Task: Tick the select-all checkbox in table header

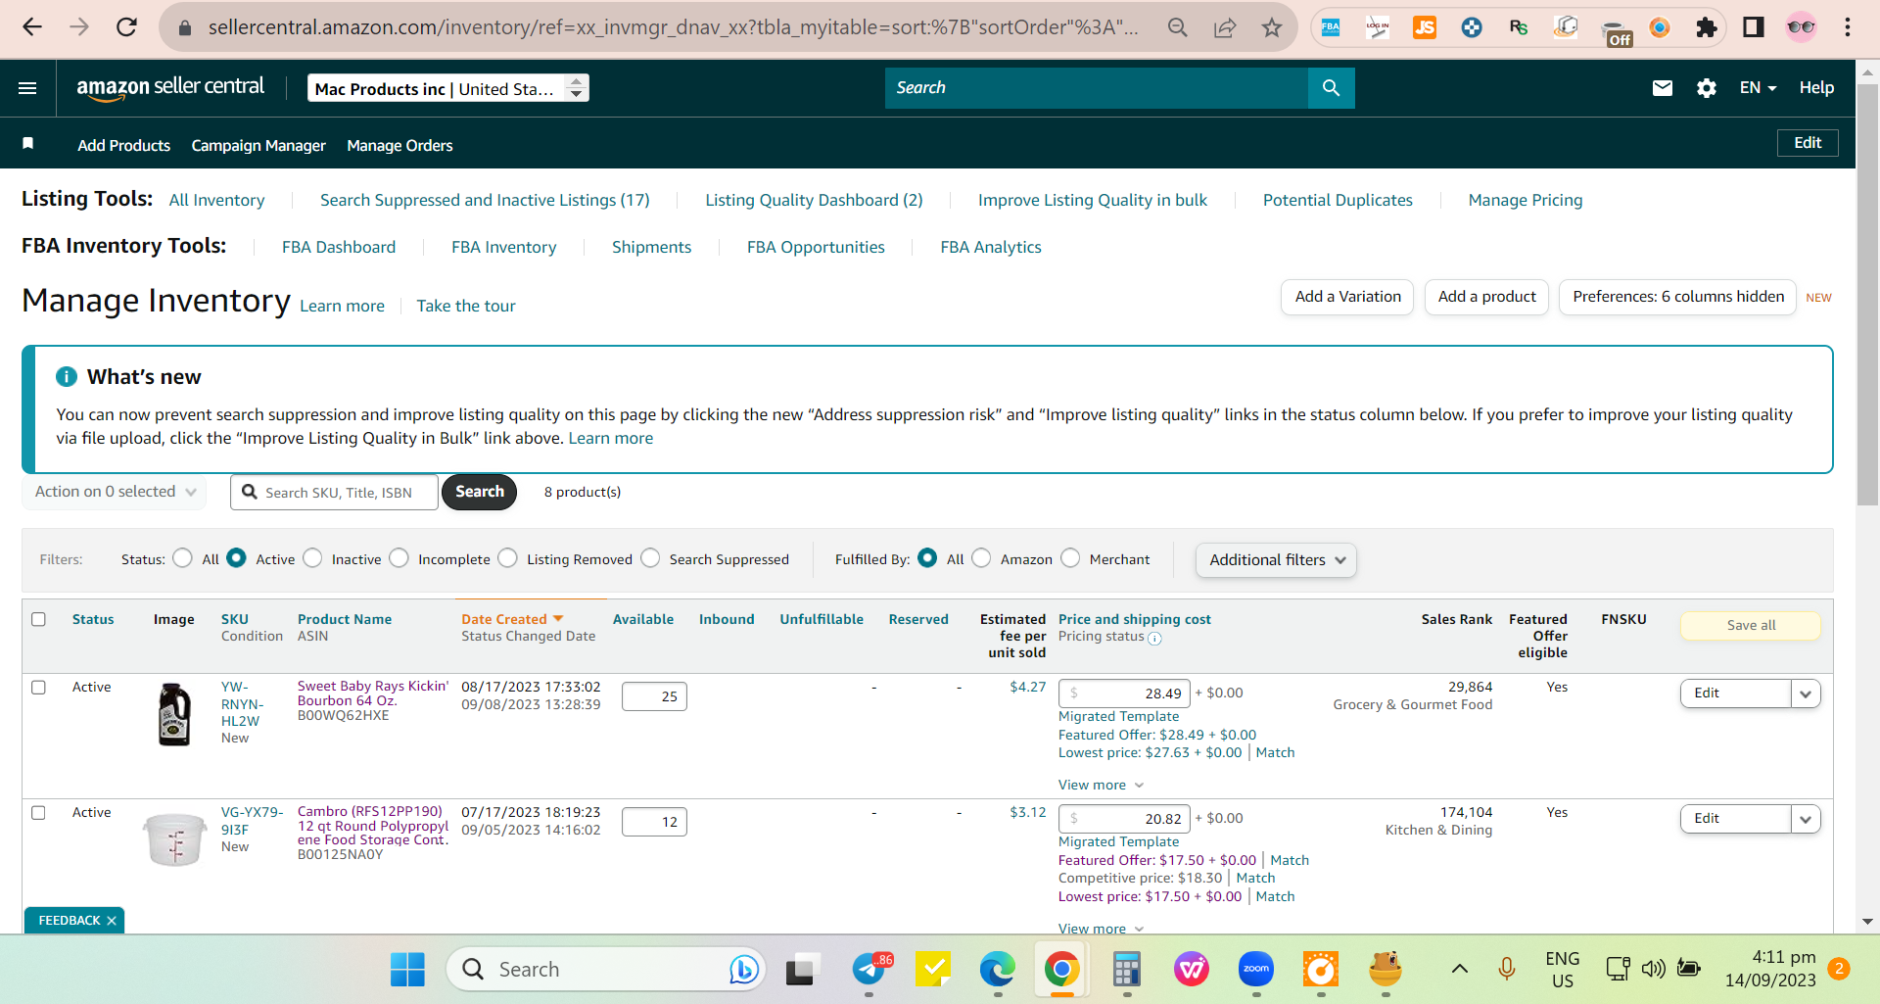Action: coord(39,619)
